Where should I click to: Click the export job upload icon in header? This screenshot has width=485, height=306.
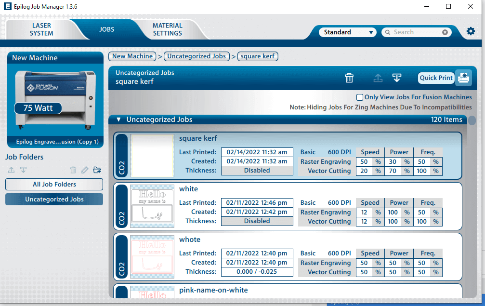pyautogui.click(x=378, y=78)
